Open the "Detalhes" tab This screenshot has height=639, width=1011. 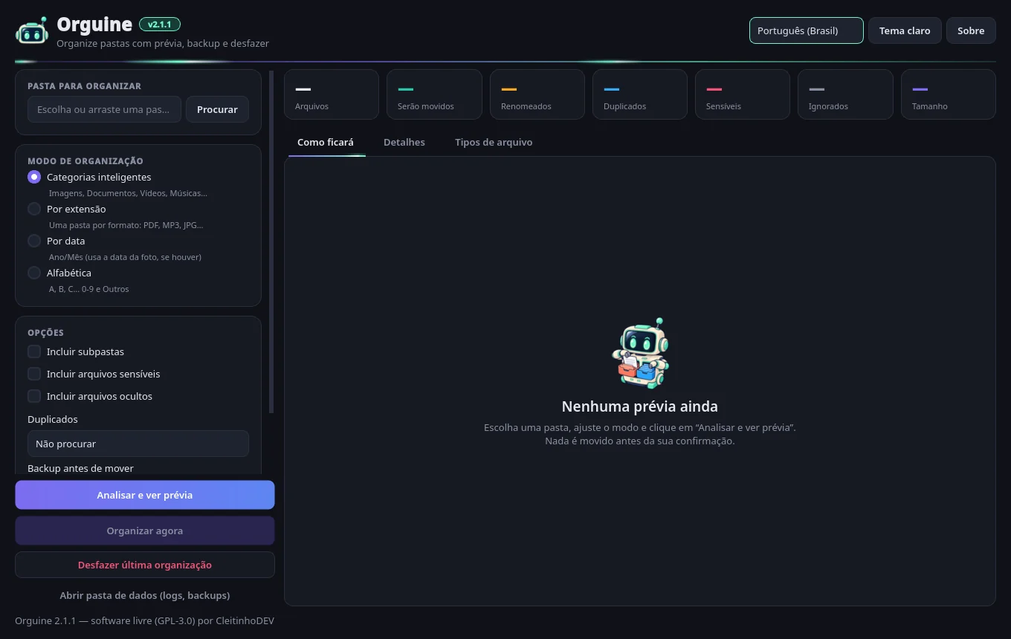point(404,142)
